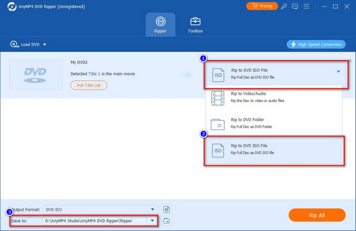This screenshot has height=231, width=356.
Task: Expand the Load DVD dropdown arrow
Action: point(44,45)
